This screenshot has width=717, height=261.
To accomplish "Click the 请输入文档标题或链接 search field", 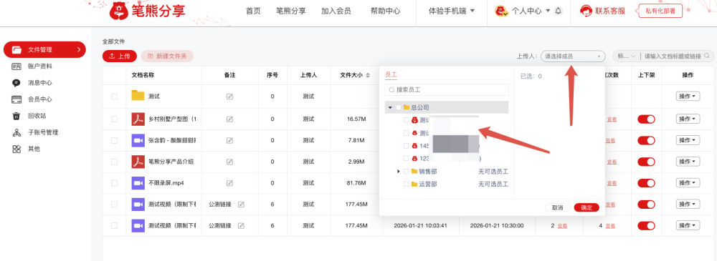I will tap(673, 56).
